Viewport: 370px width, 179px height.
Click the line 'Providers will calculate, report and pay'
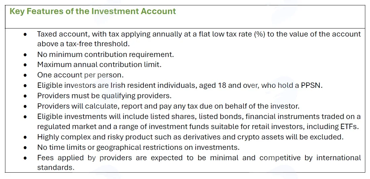click(168, 106)
